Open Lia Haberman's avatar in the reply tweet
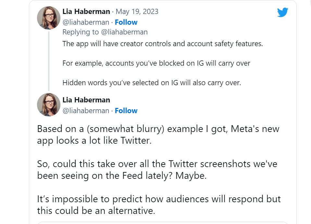The height and width of the screenshot is (224, 311). [49, 18]
